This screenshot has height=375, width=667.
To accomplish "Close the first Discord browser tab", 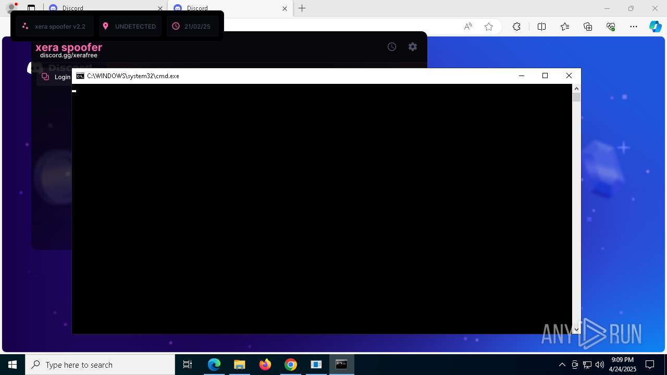I will [160, 8].
